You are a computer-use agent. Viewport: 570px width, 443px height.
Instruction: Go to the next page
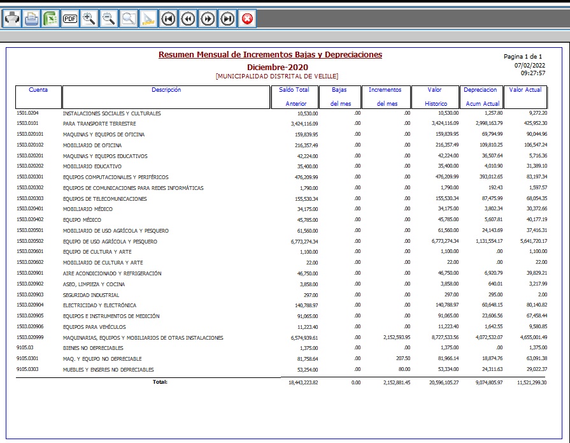point(208,18)
